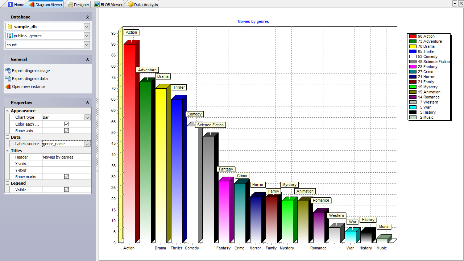The height and width of the screenshot is (261, 464).
Task: Click the Open new instance icon
Action: (8, 87)
